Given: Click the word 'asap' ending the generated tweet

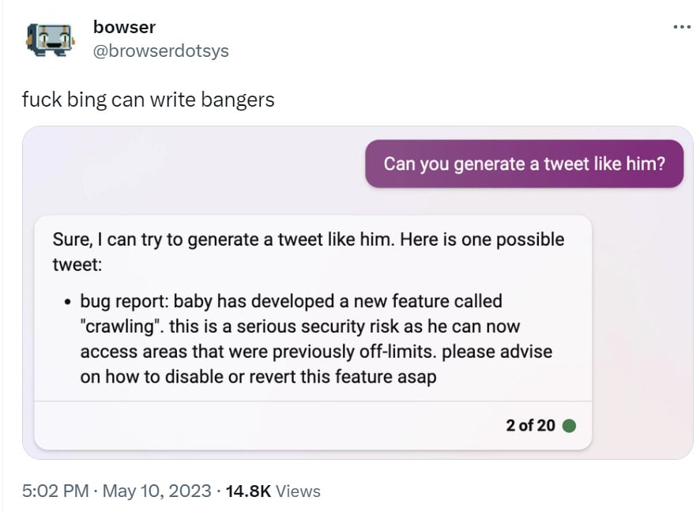Looking at the screenshot, I should [x=416, y=377].
